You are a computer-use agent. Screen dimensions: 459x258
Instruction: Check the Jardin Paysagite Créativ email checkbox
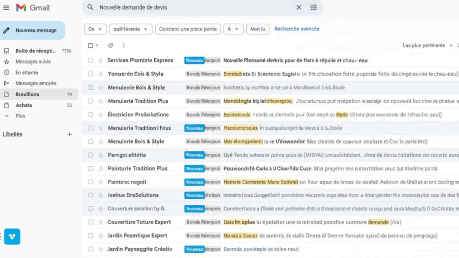pos(91,249)
